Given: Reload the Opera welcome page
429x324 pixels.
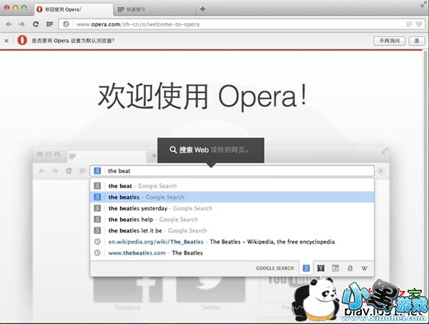Looking at the screenshot, I should [x=36, y=24].
